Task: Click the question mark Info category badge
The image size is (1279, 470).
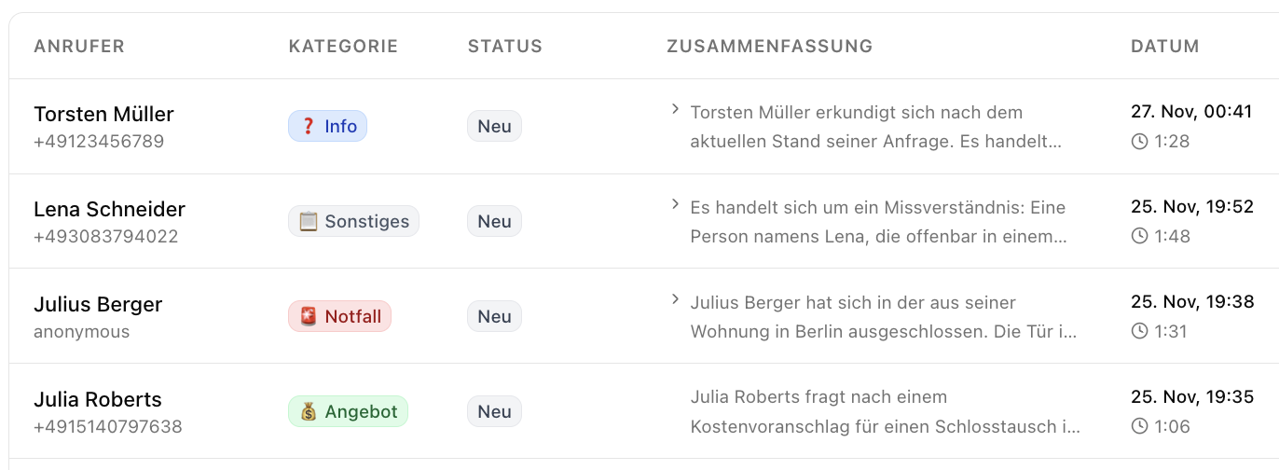Action: click(327, 126)
